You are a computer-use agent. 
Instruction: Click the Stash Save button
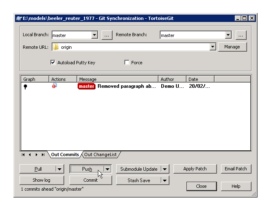139,181
